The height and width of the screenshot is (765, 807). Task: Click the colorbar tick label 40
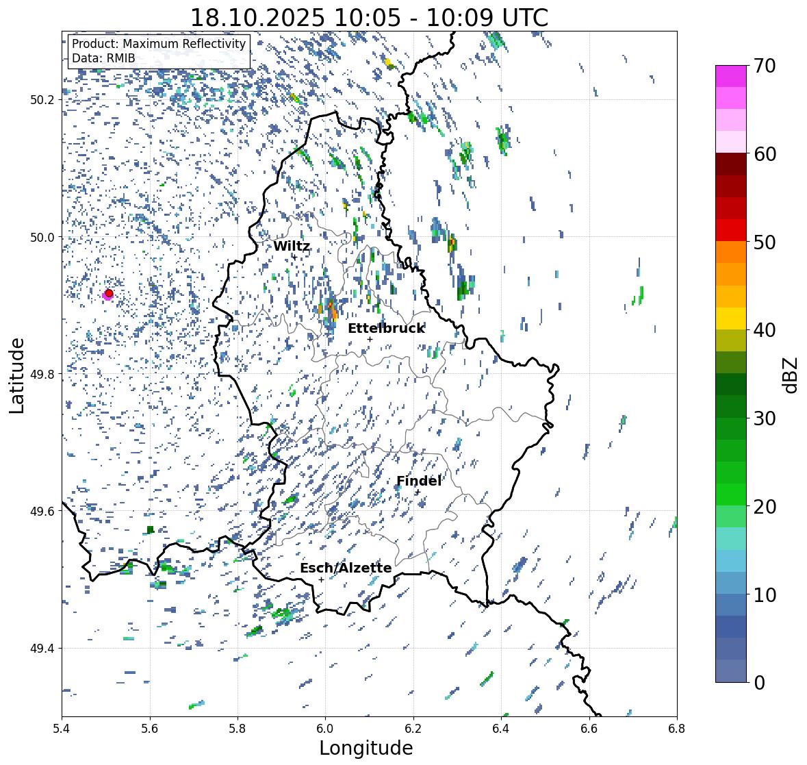(765, 330)
